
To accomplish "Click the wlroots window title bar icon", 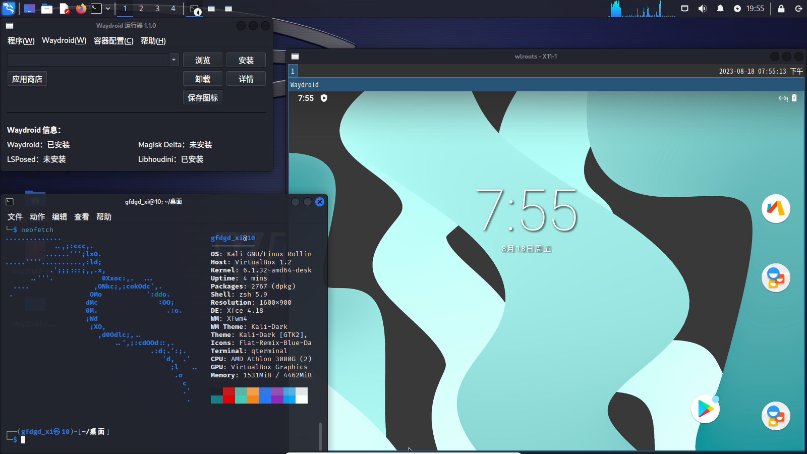I will coord(295,56).
